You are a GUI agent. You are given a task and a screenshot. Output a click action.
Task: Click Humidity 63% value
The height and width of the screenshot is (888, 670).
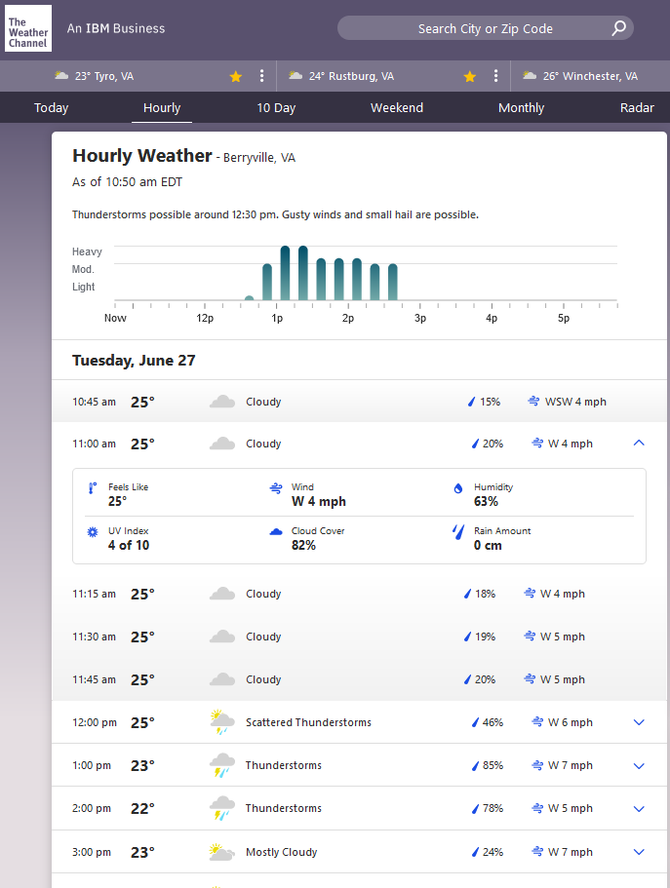(x=486, y=501)
